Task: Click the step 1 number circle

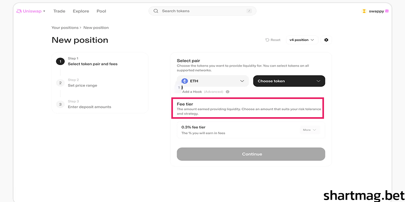Action: point(60,61)
